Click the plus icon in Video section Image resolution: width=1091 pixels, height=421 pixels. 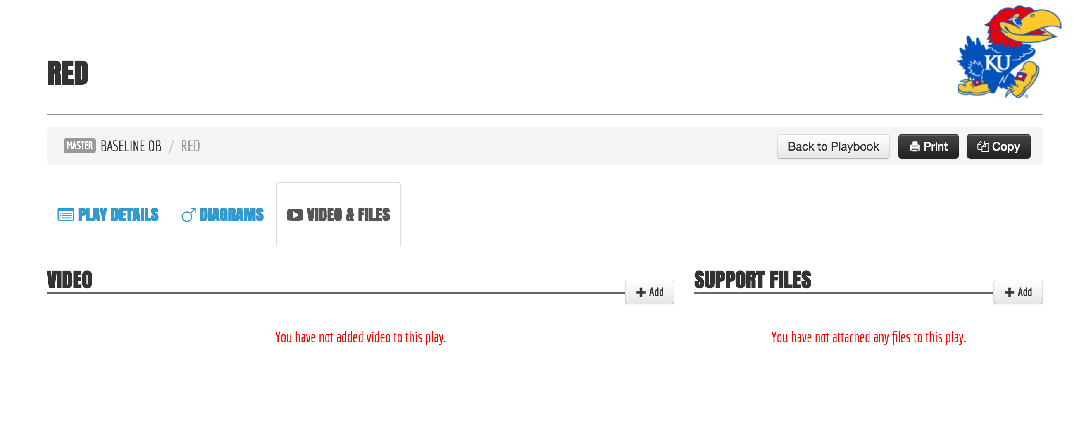pos(641,292)
